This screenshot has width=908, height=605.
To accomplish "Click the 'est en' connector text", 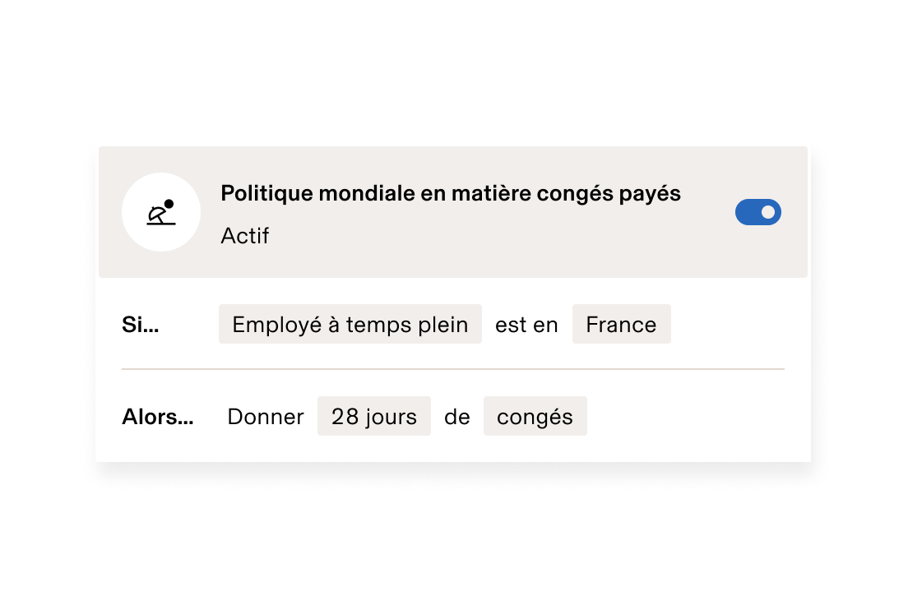I will click(526, 324).
